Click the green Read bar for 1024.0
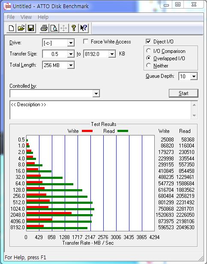The height and width of the screenshot is (264, 207). click(x=60, y=209)
